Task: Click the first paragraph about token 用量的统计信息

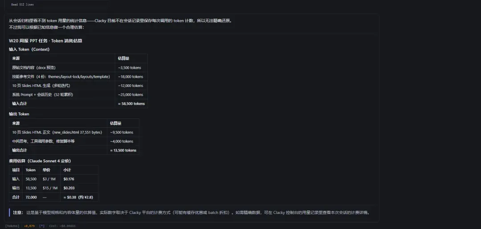Action: (120, 21)
